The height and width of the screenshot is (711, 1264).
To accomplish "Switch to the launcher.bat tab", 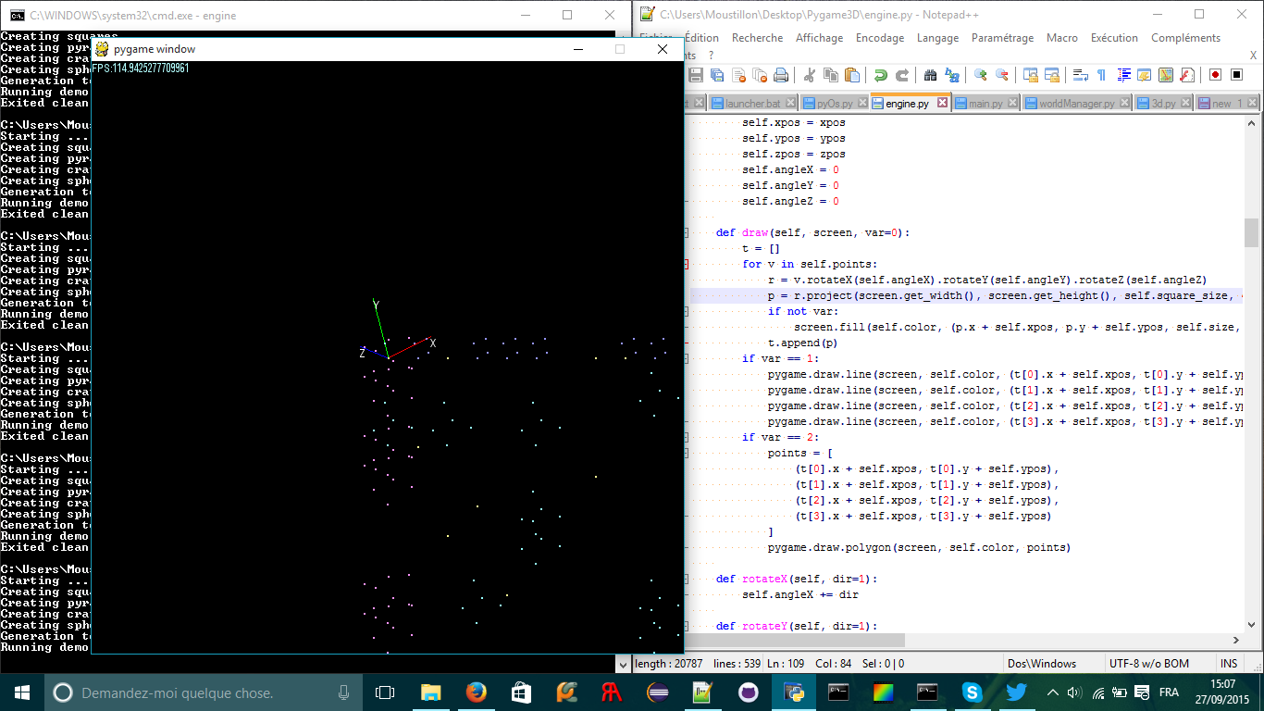I will 752,104.
